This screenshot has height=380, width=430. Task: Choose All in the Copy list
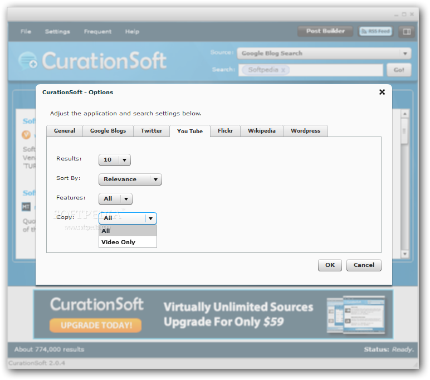pos(128,231)
